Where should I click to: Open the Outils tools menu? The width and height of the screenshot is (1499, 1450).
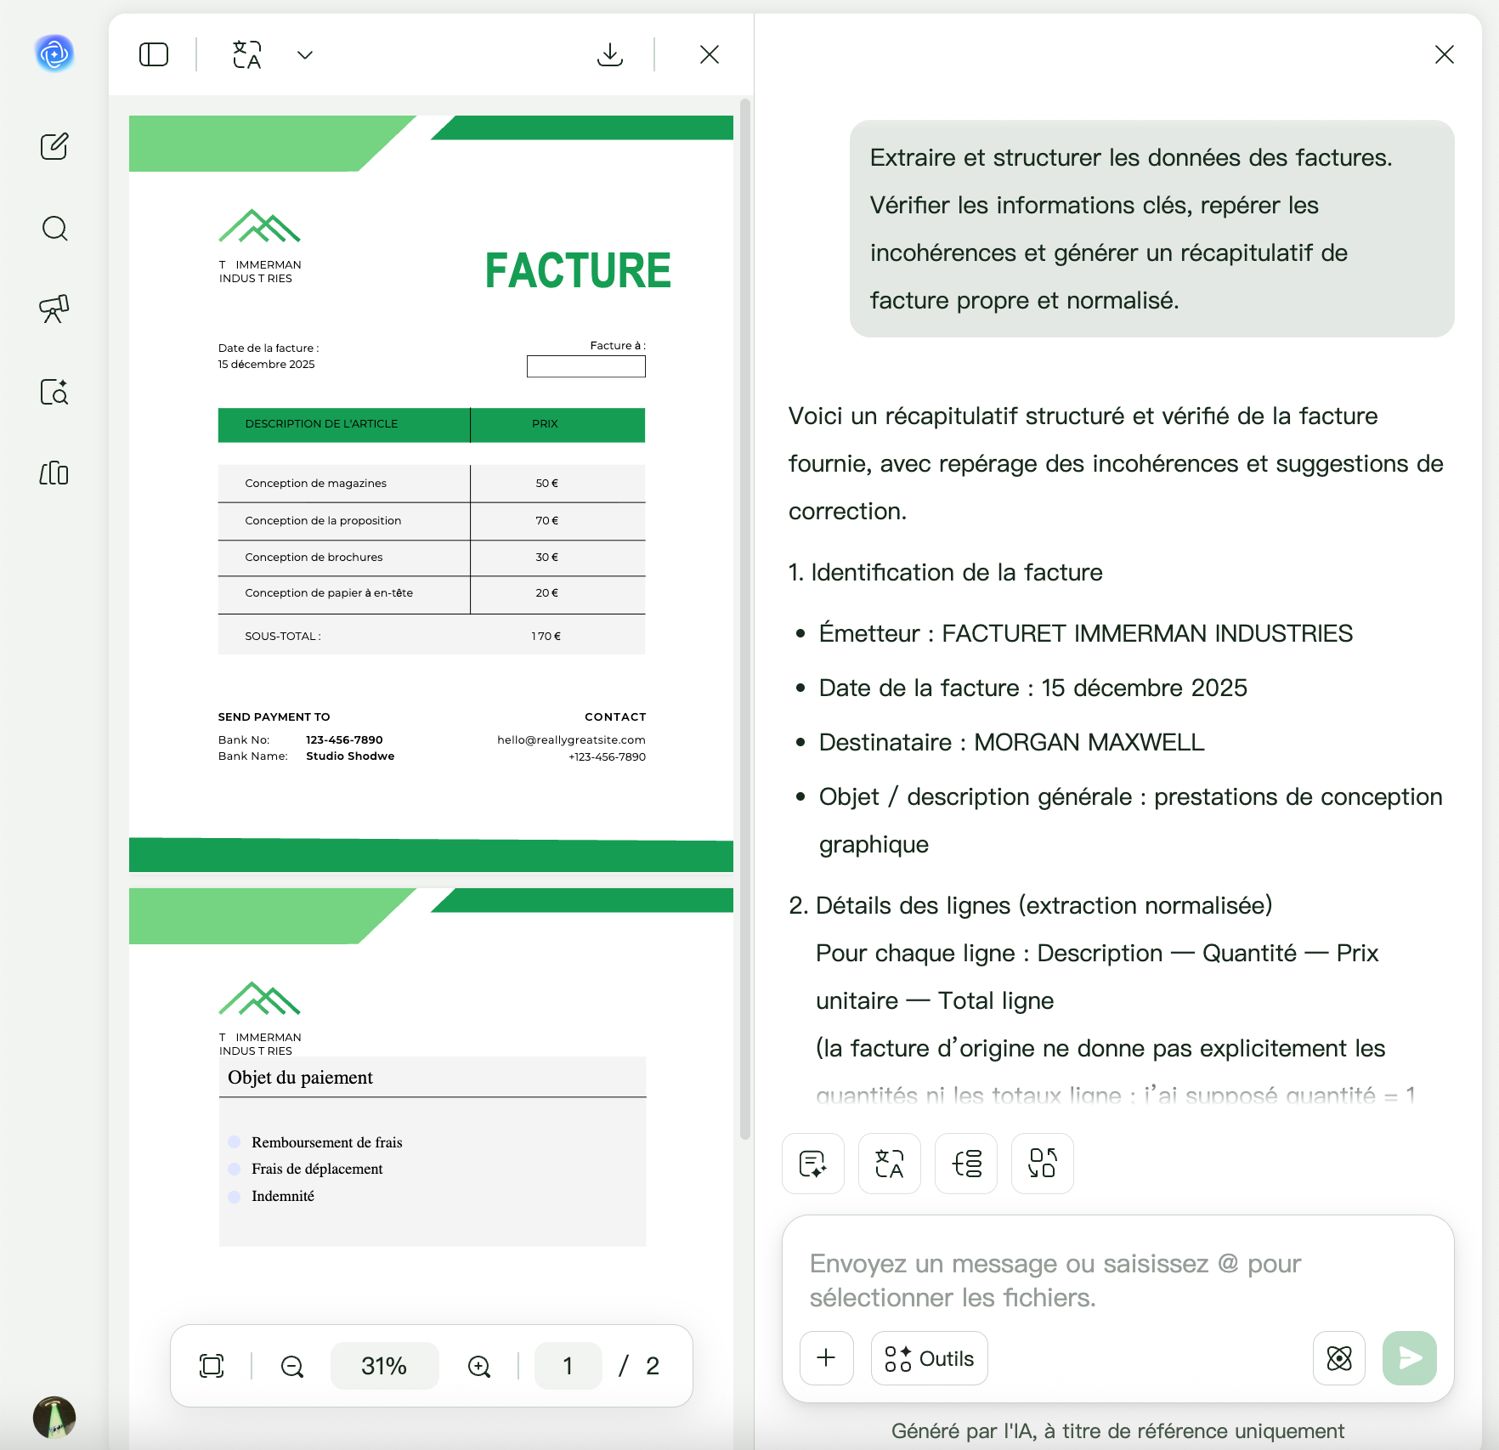(x=930, y=1358)
